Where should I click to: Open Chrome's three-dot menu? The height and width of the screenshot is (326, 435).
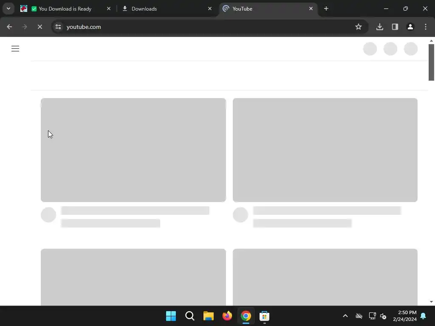pyautogui.click(x=426, y=27)
